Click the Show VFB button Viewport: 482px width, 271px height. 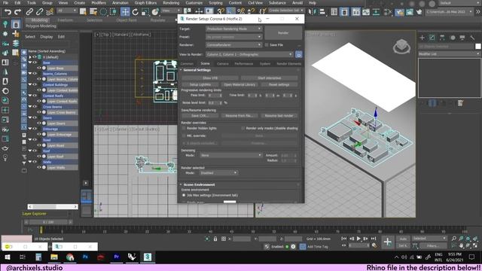pos(210,78)
